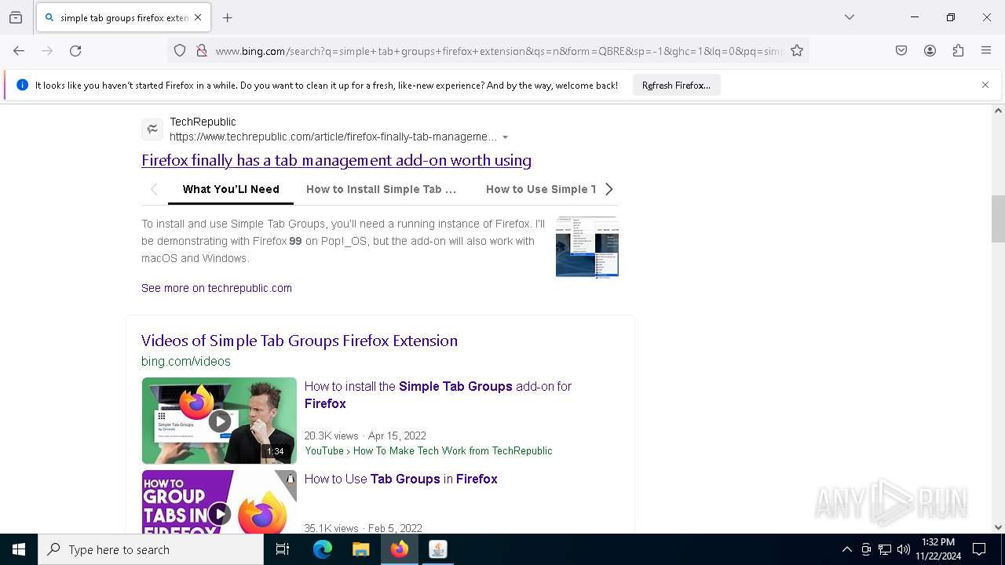Image resolution: width=1005 pixels, height=565 pixels.
Task: Show site connection security info
Action: click(202, 51)
